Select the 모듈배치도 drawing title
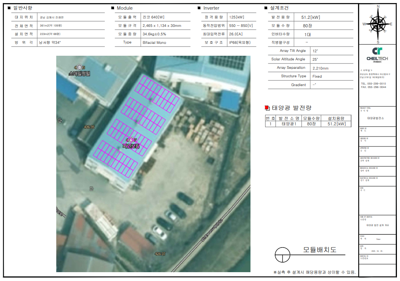The width and height of the screenshot is (400, 281). (319, 250)
